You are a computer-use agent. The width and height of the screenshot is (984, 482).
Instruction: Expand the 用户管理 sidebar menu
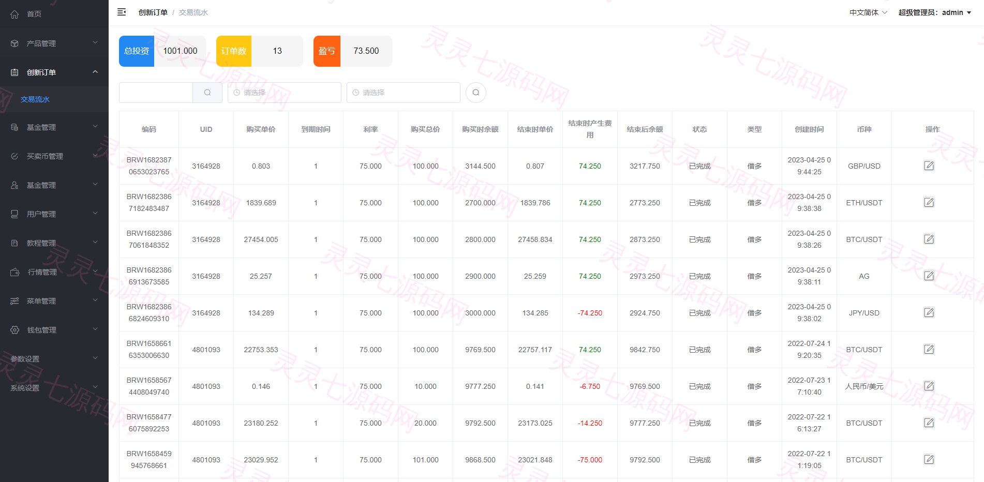tap(54, 214)
